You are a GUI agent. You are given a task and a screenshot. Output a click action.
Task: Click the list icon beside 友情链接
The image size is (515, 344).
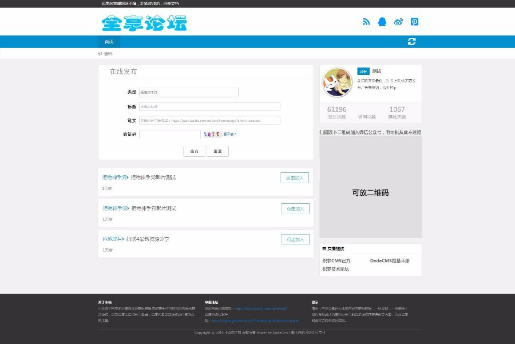pos(324,249)
